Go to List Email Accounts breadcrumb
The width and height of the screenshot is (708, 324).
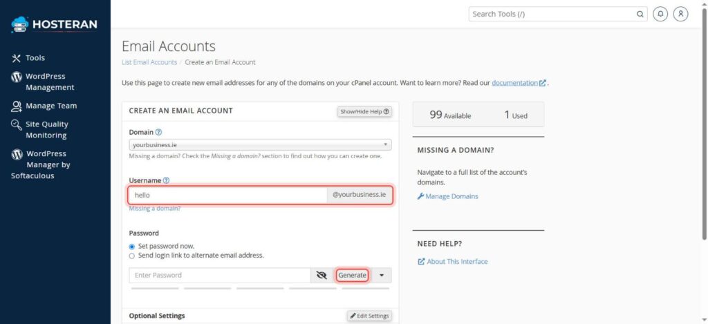tap(149, 62)
